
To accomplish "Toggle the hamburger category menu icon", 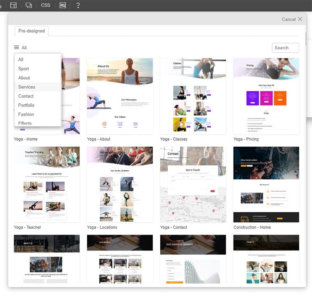I will [16, 47].
